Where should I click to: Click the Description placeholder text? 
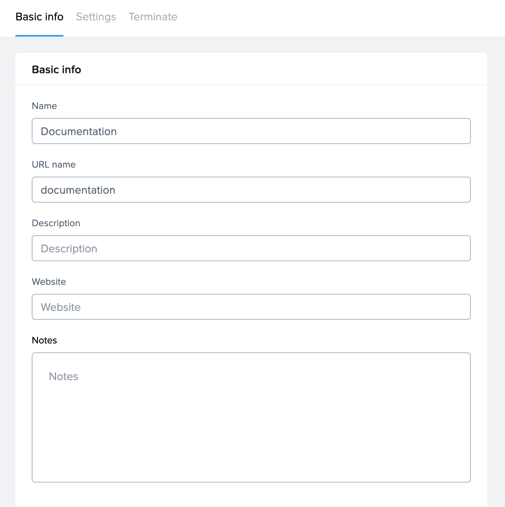68,248
